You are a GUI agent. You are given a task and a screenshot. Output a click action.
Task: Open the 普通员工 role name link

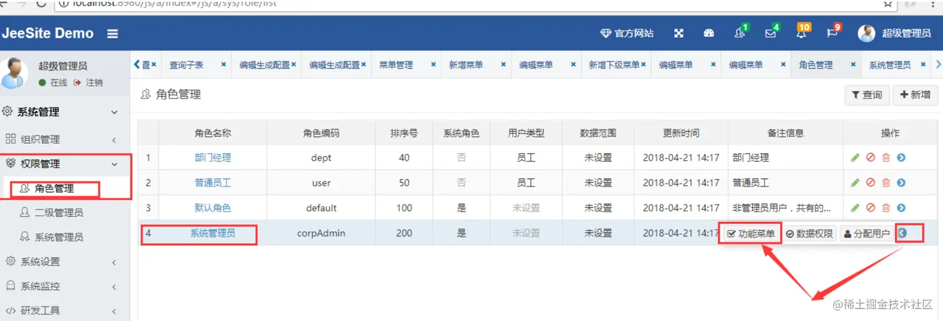[213, 183]
